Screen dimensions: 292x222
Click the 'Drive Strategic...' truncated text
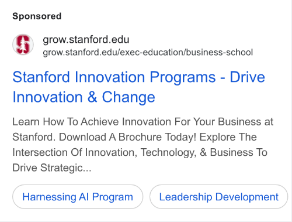point(52,168)
